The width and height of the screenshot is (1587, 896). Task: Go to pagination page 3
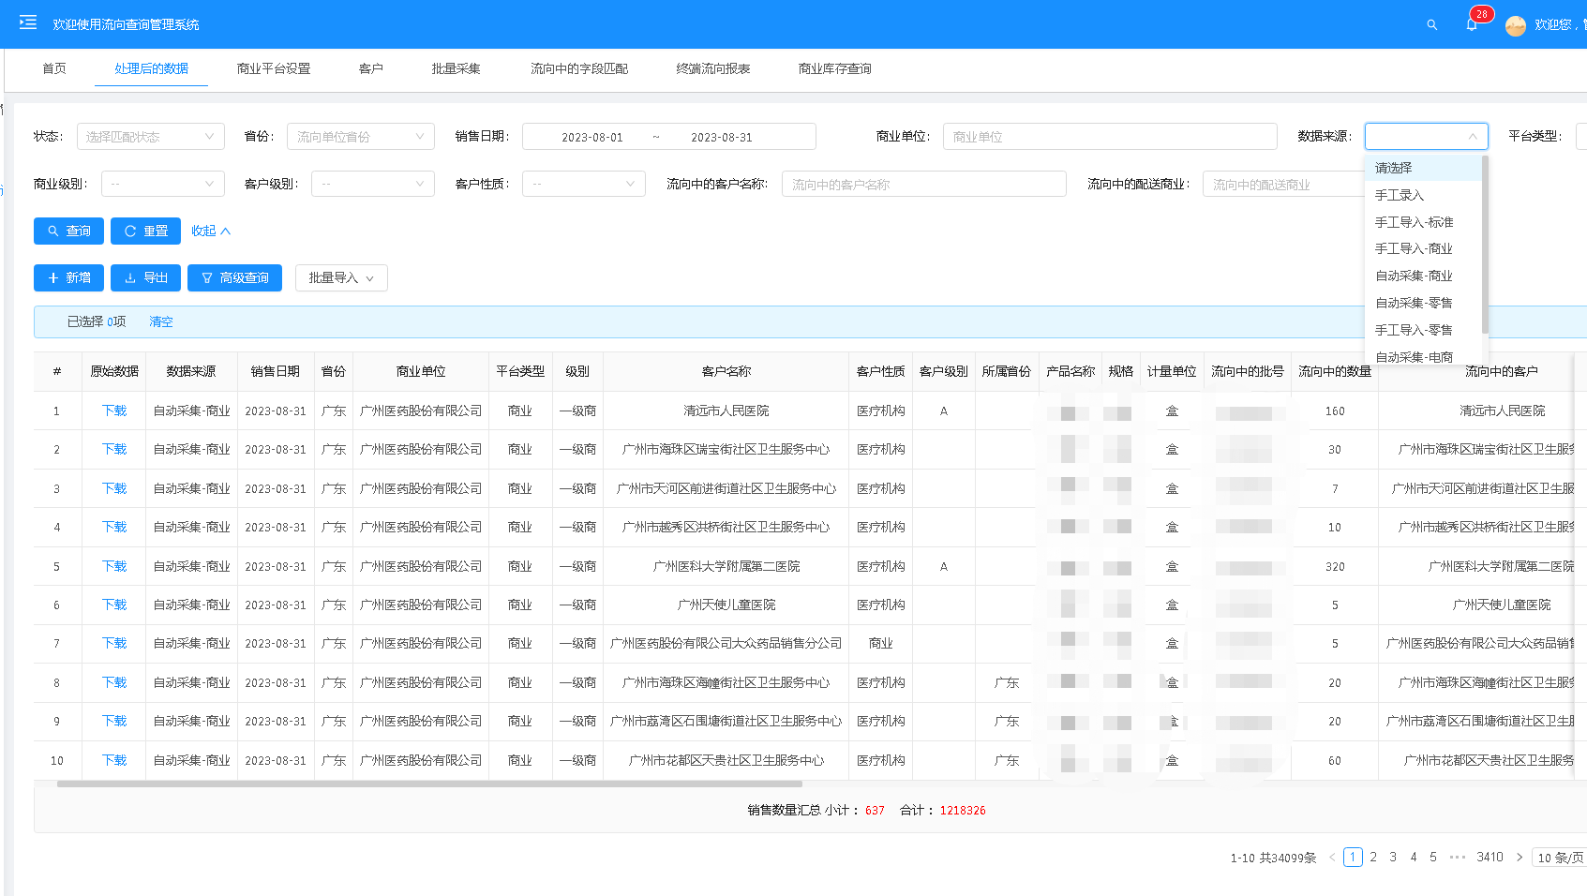pos(1393,858)
